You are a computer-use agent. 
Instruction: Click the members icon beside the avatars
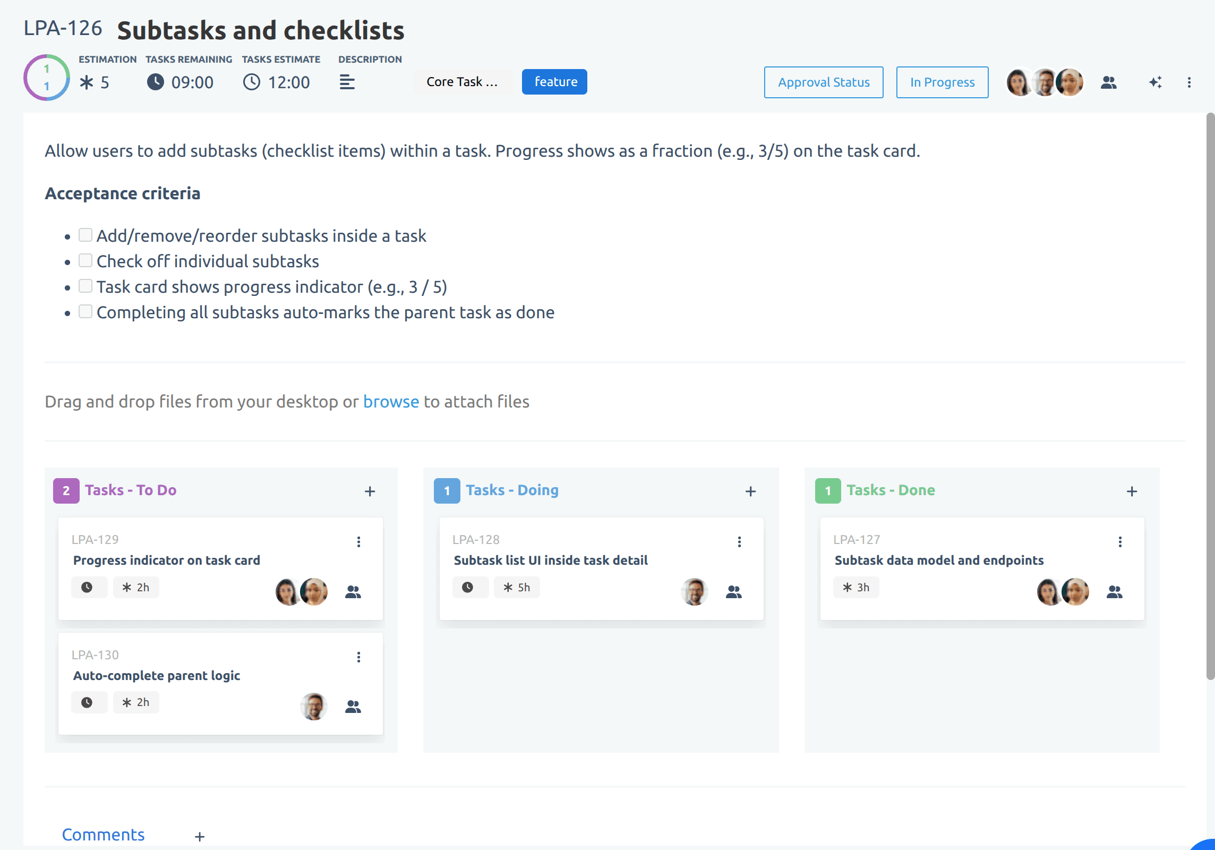pos(1109,82)
